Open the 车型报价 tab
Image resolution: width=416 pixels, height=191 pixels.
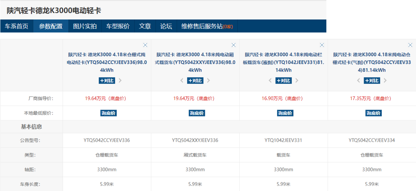click(118, 26)
